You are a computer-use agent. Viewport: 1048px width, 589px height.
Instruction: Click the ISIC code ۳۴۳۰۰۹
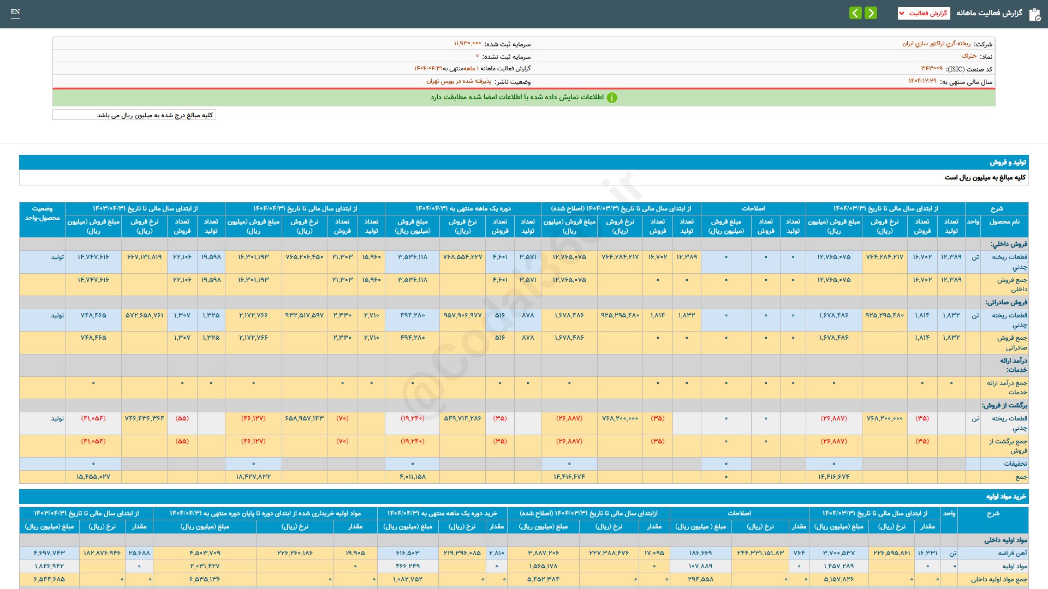(x=932, y=69)
